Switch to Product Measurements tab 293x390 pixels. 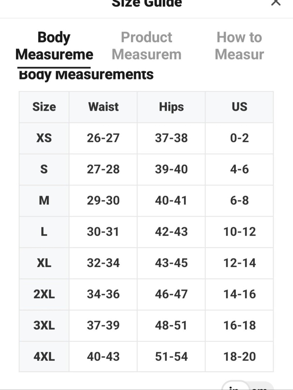[x=146, y=46]
